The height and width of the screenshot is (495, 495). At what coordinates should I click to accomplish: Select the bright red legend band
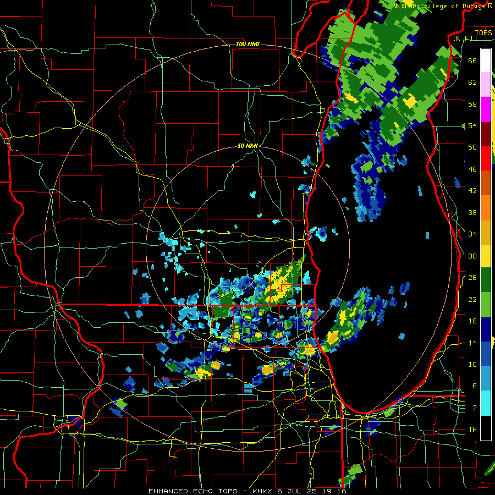click(486, 158)
